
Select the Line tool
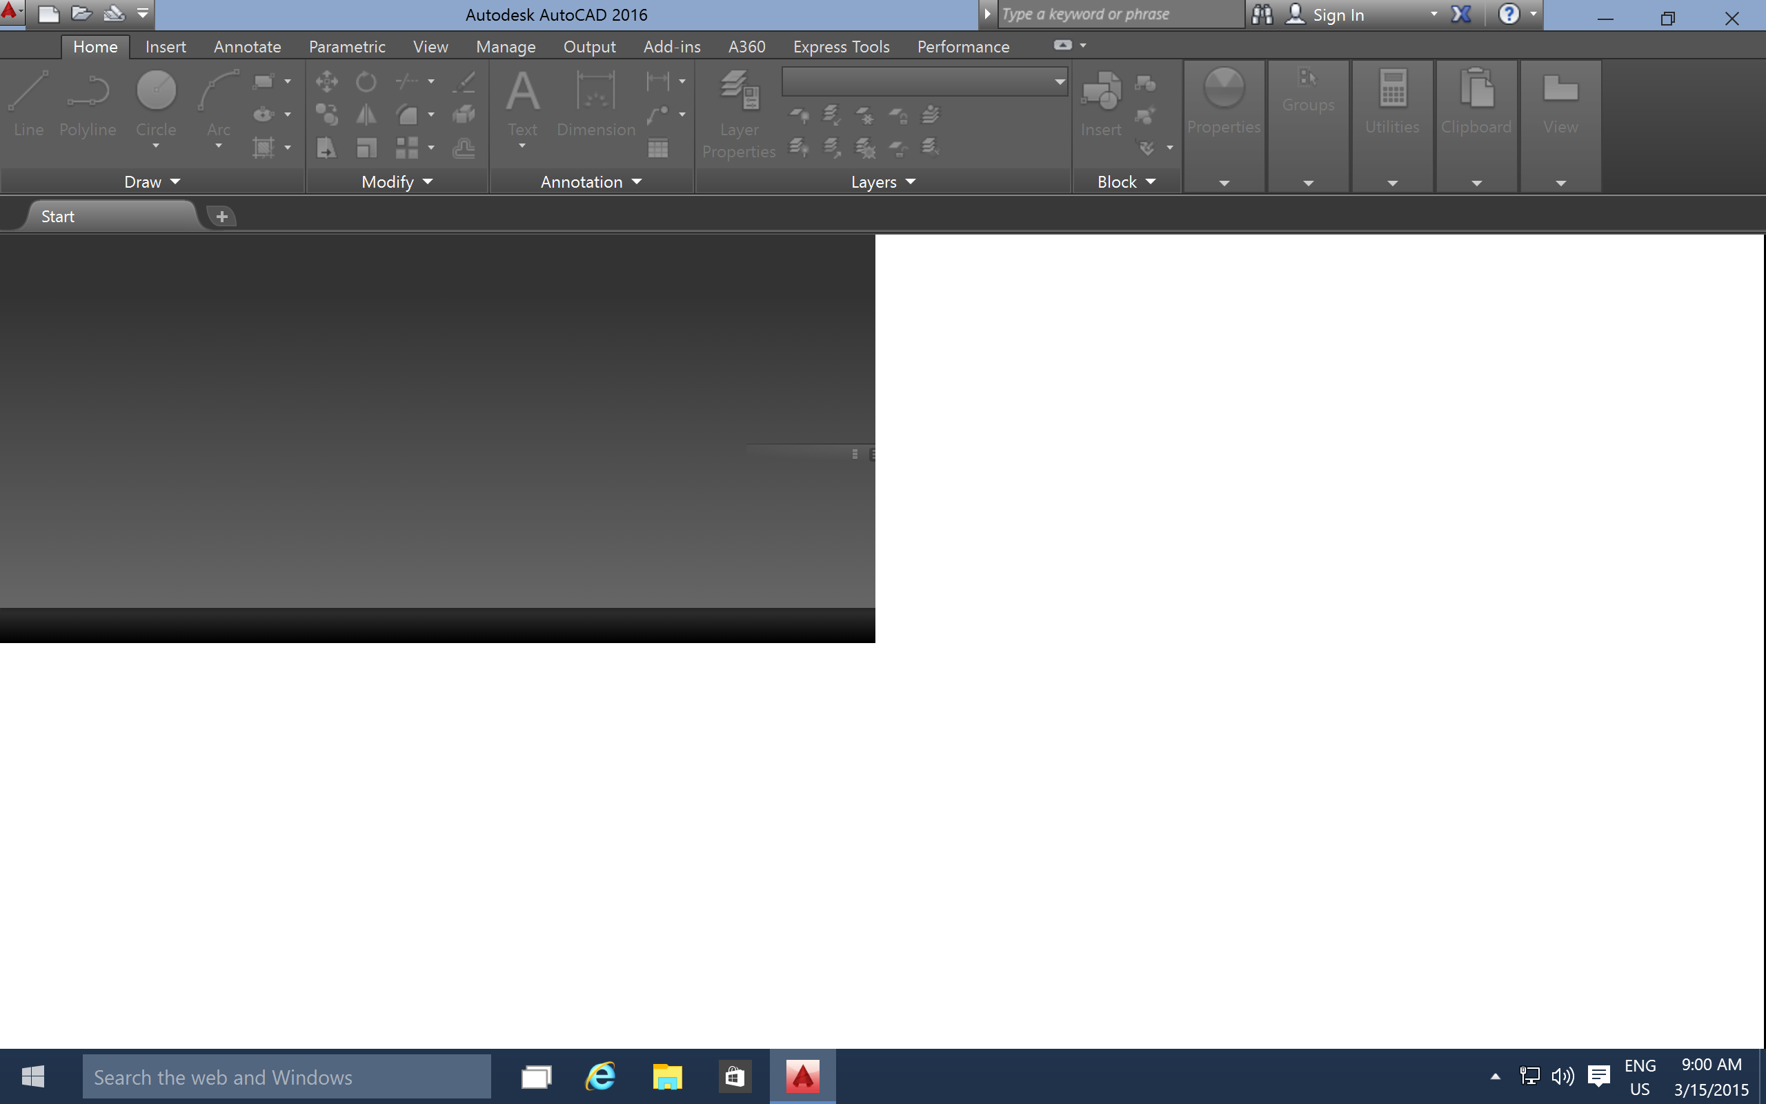29,103
